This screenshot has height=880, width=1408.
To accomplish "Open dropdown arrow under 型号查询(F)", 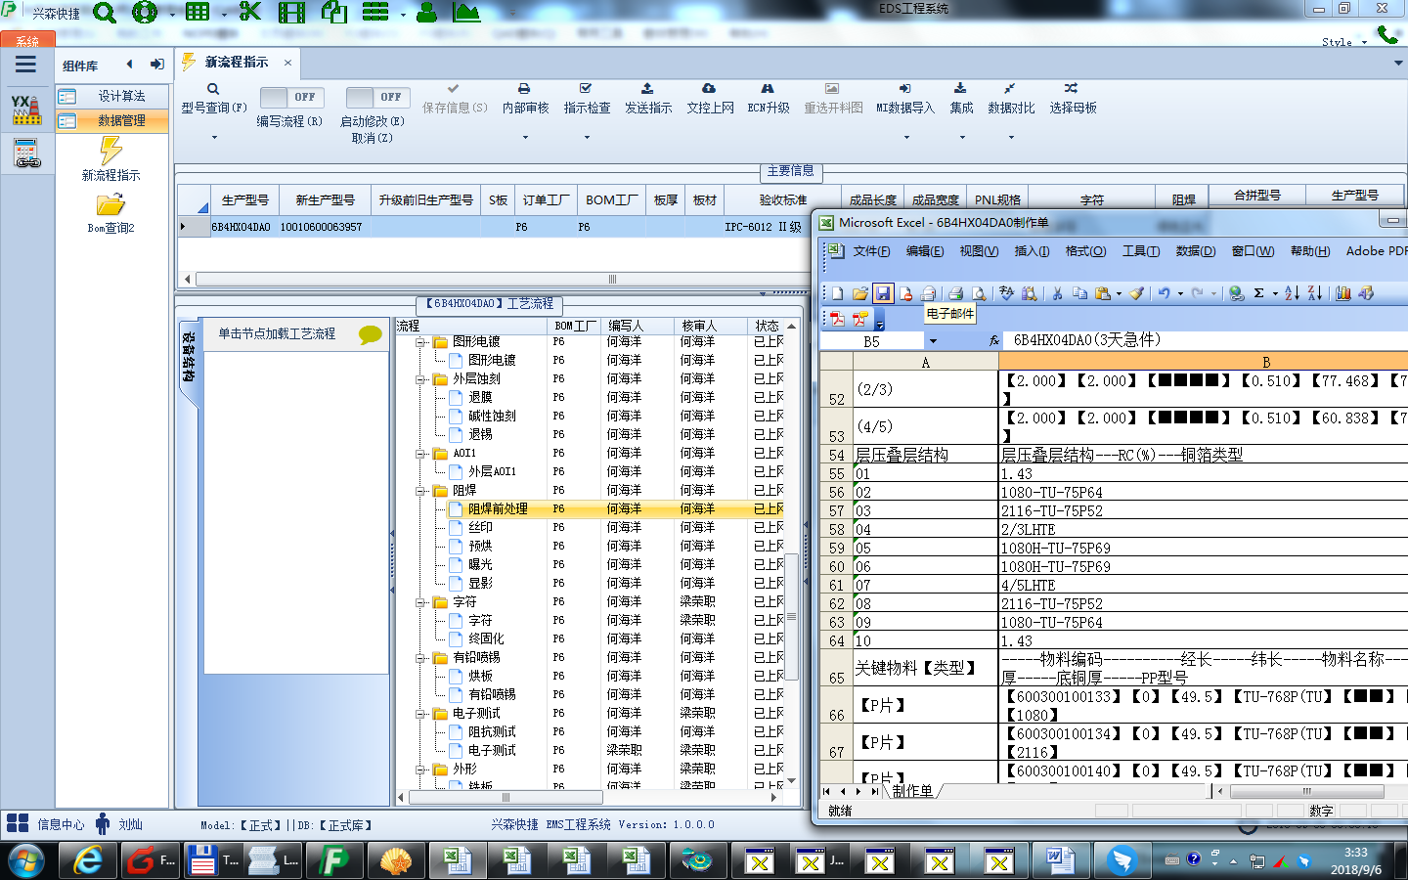I will 213,137.
